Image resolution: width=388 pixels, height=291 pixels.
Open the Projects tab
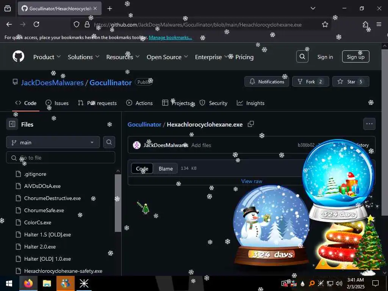pyautogui.click(x=176, y=103)
